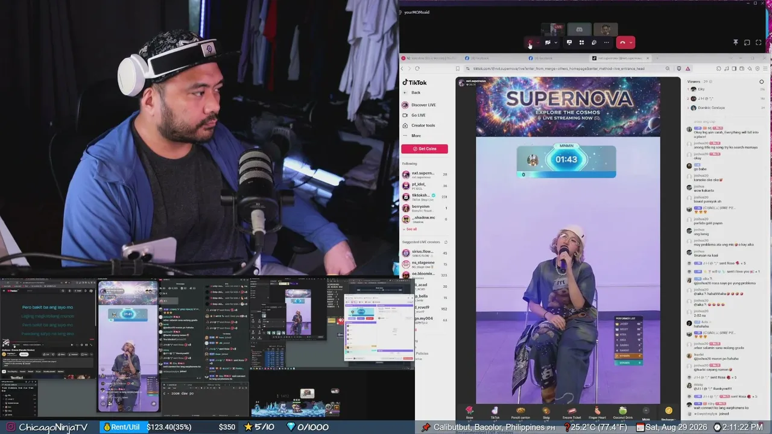Switch to the second Facebook tab
The width and height of the screenshot is (772, 434).
click(558, 58)
